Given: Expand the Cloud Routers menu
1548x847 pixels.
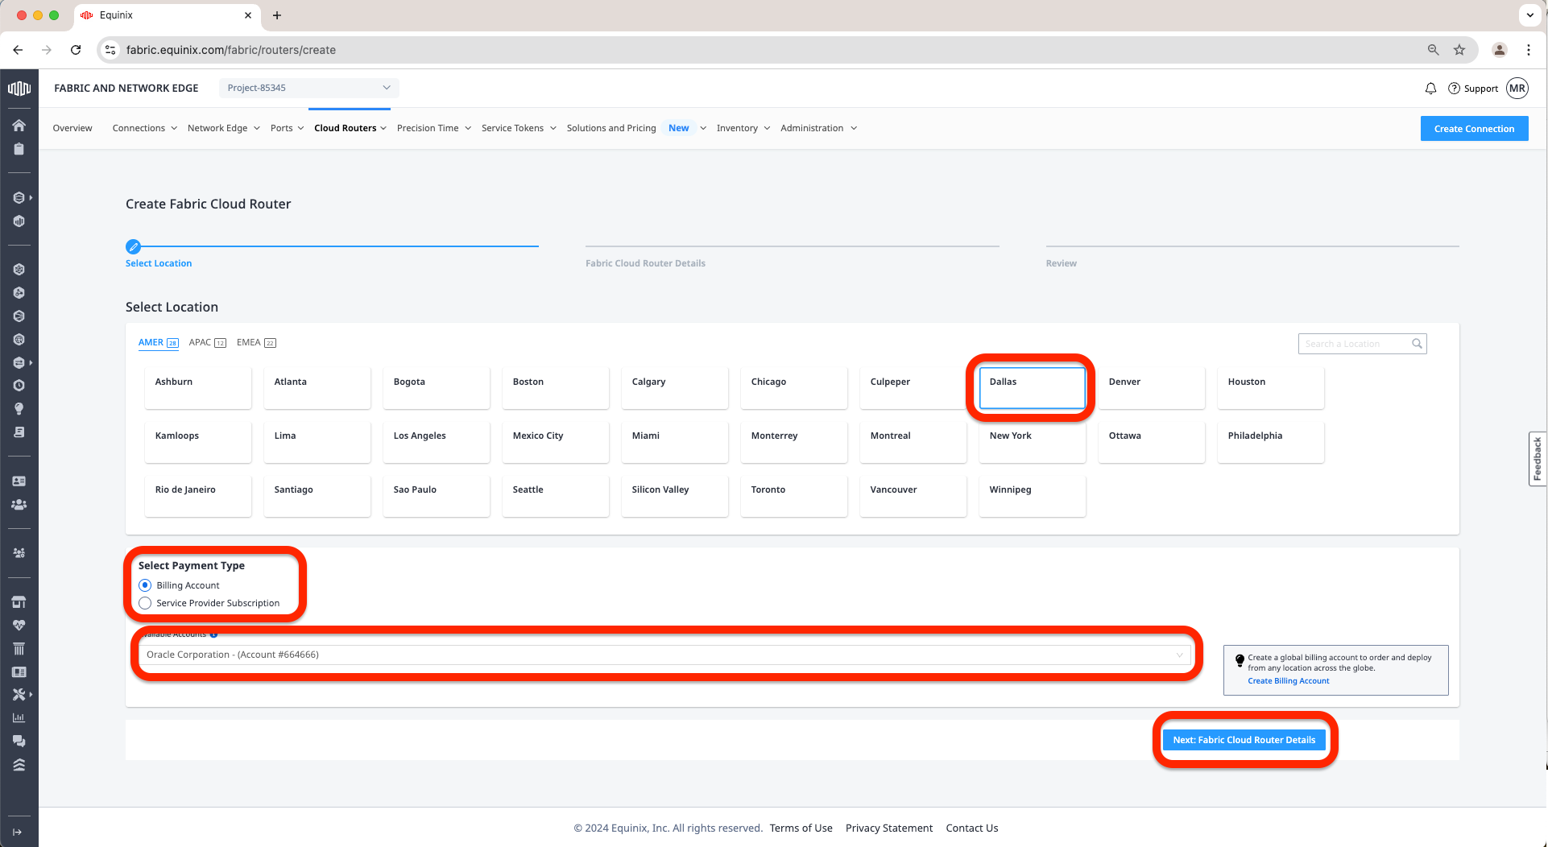Looking at the screenshot, I should point(350,128).
